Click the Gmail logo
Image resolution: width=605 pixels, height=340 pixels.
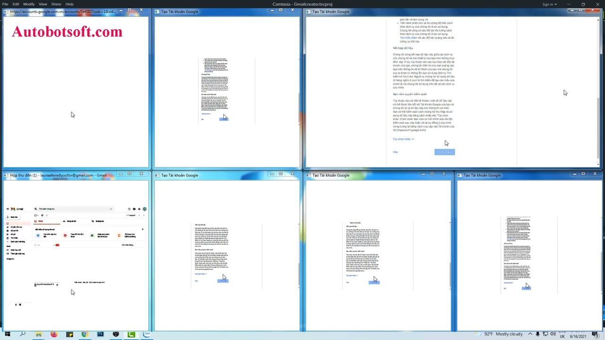tap(17, 209)
